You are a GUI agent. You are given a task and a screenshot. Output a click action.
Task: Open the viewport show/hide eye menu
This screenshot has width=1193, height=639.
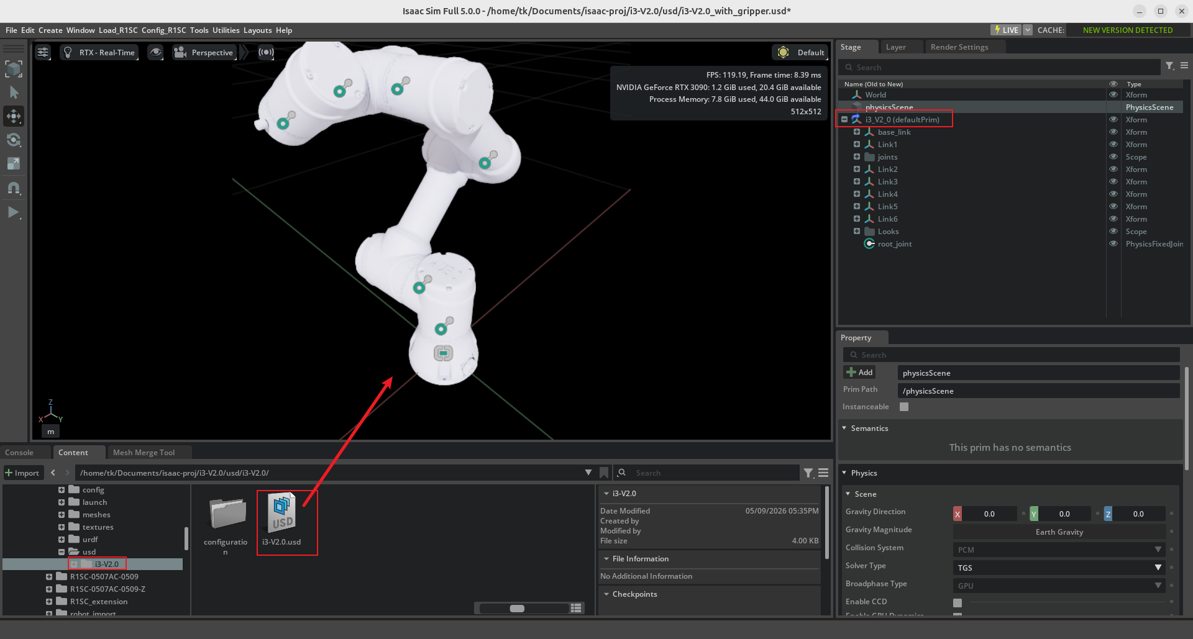pyautogui.click(x=155, y=52)
